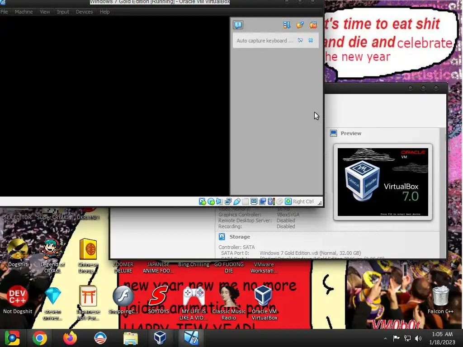This screenshot has height=347, width=463.
Task: Open the MY LIFE IS LIKE A VID... gamepad icon
Action: click(194, 302)
